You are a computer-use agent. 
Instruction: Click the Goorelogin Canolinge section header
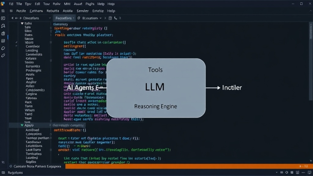pos(68,125)
